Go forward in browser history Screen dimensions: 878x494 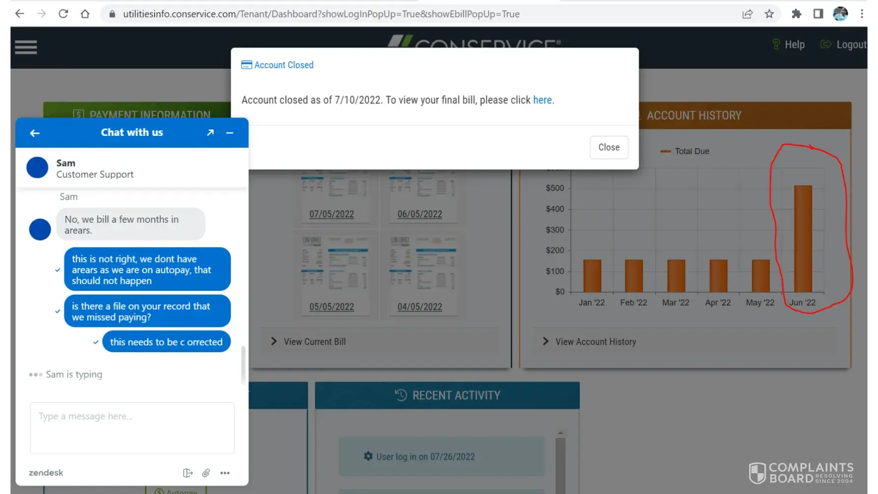pyautogui.click(x=41, y=14)
